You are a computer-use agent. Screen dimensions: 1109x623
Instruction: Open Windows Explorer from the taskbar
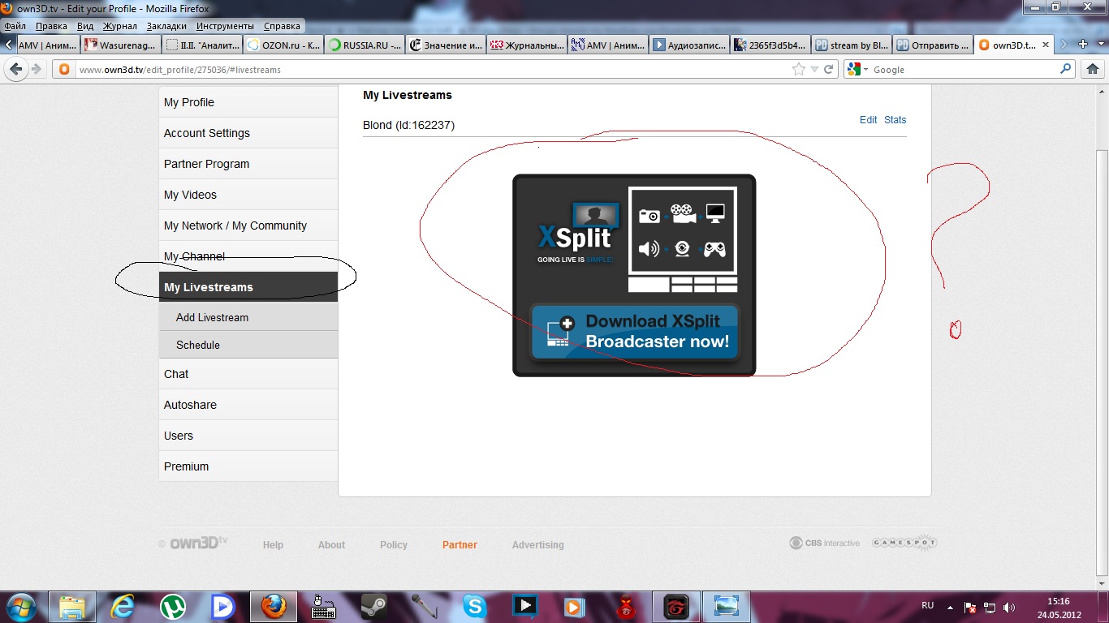point(72,606)
